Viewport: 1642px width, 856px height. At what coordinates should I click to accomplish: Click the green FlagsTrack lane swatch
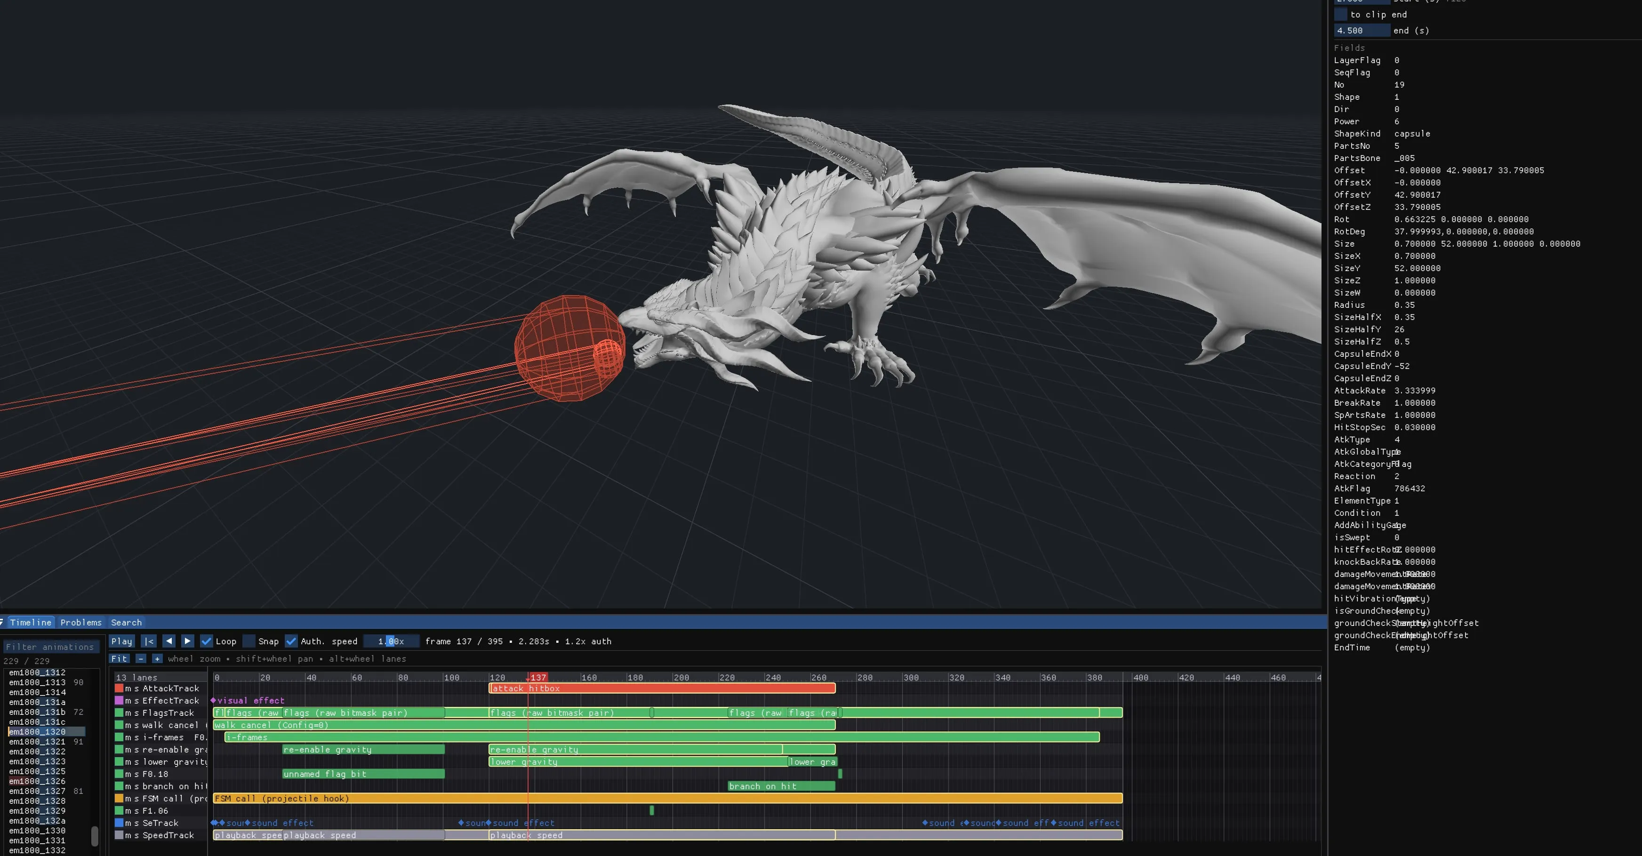(119, 712)
